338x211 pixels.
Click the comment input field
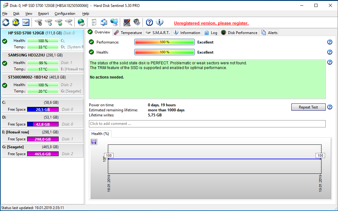207,124
